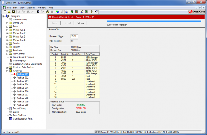Screen dimensions: 207x135
Task: Open the Report Setup item icon
Action: pyautogui.click(x=11, y=108)
